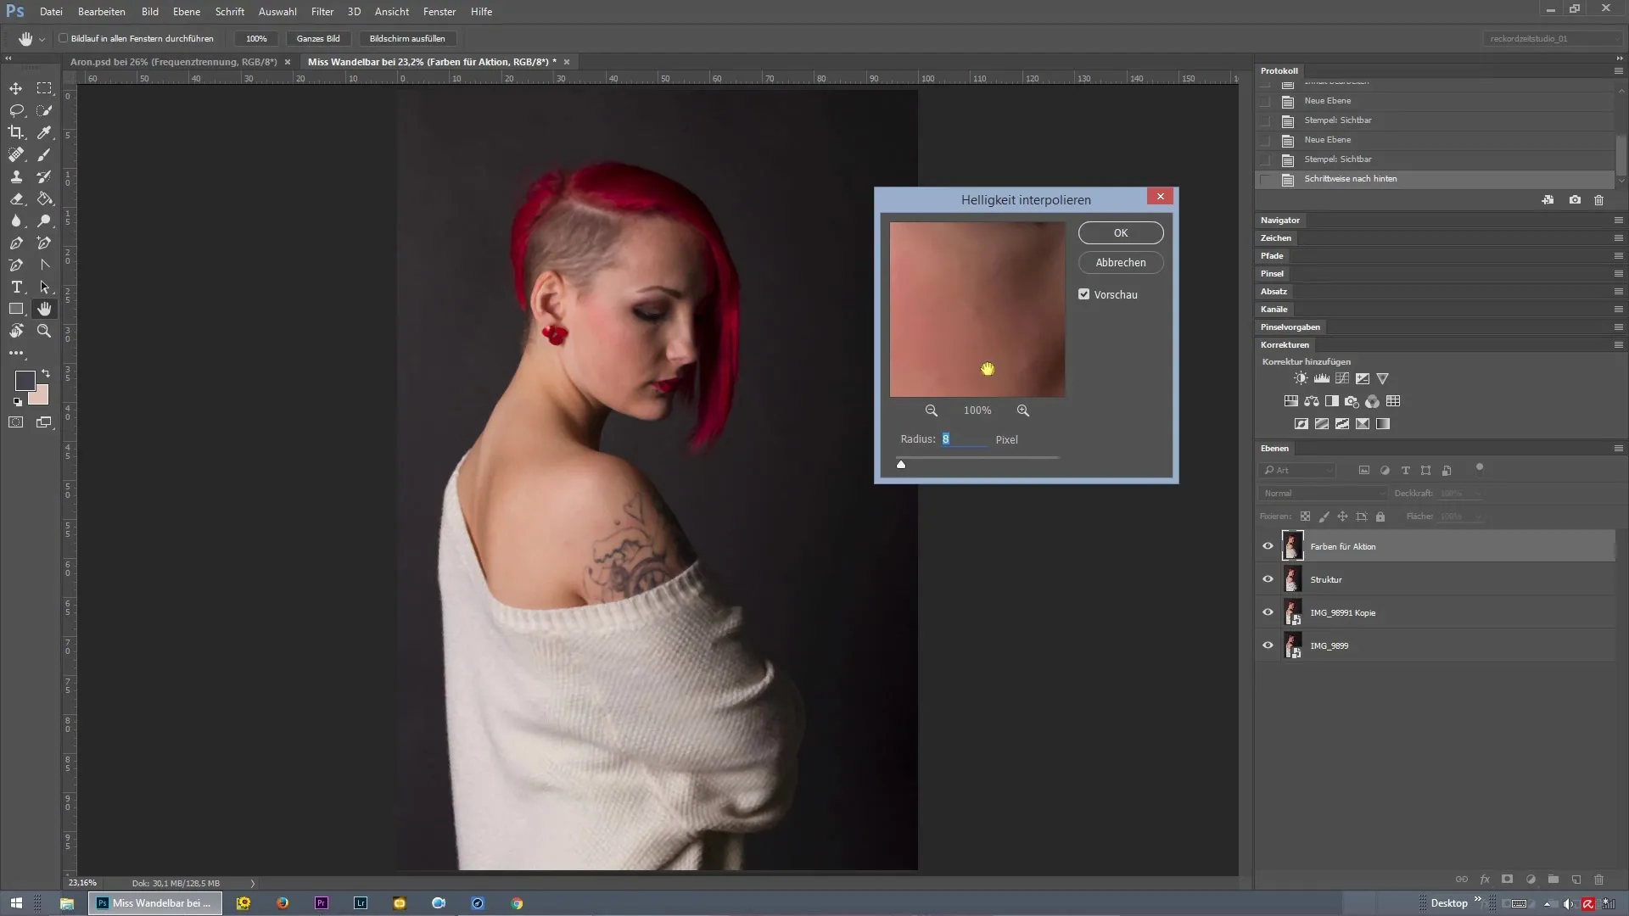The image size is (1629, 916).
Task: Select the Eraser tool
Action: tap(16, 198)
